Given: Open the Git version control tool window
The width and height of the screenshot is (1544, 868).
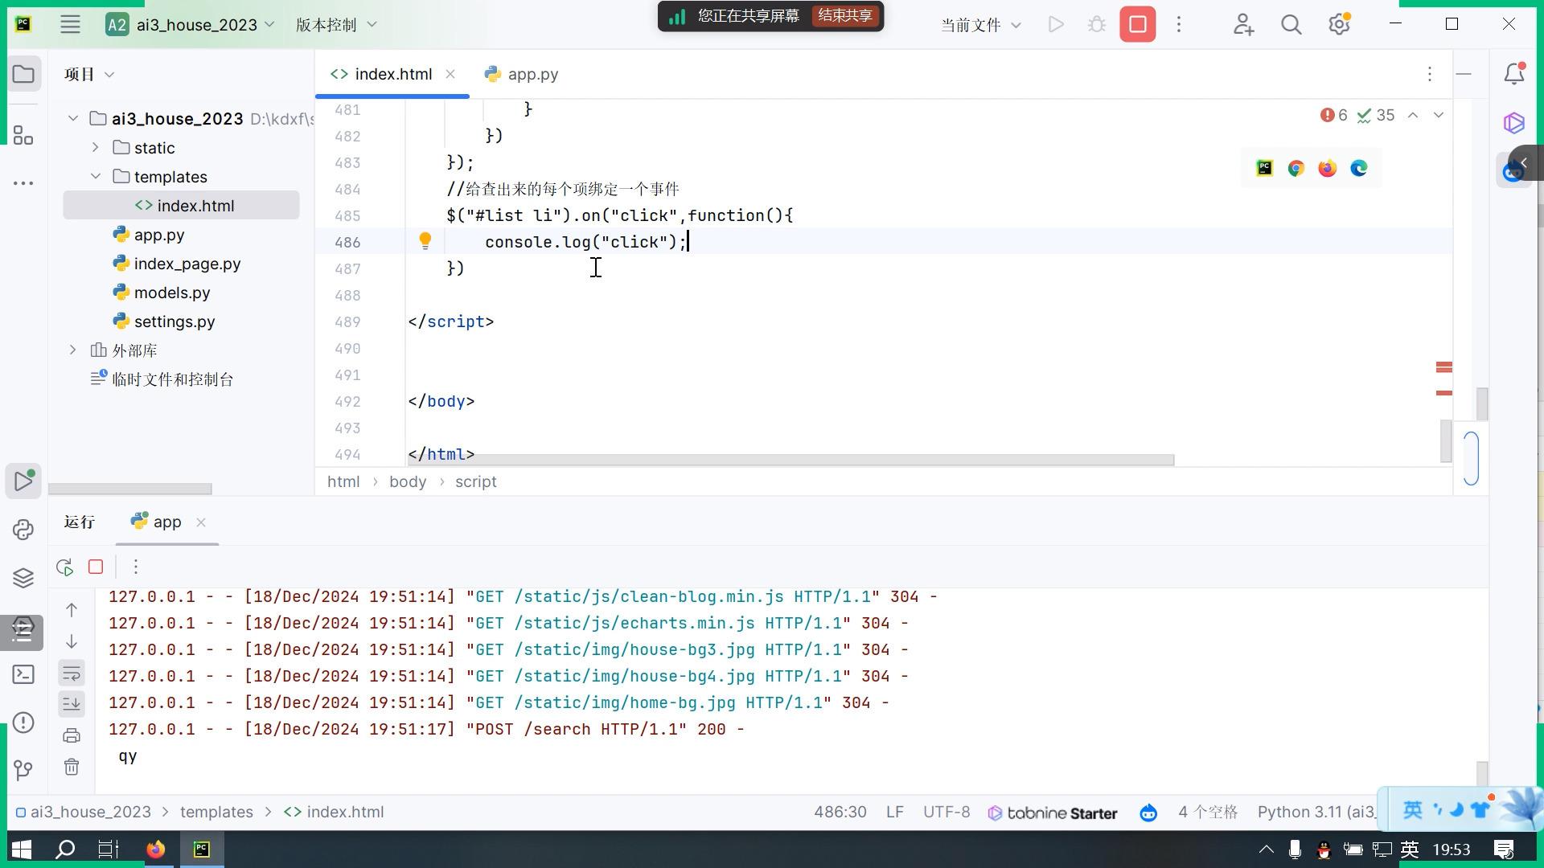Looking at the screenshot, I should (23, 771).
